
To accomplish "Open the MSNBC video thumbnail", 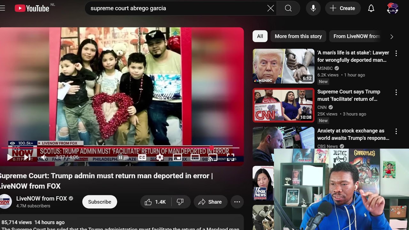I will click(284, 66).
